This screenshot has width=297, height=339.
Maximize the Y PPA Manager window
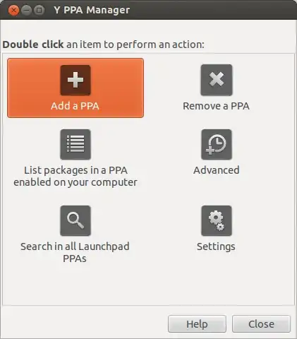tap(39, 11)
